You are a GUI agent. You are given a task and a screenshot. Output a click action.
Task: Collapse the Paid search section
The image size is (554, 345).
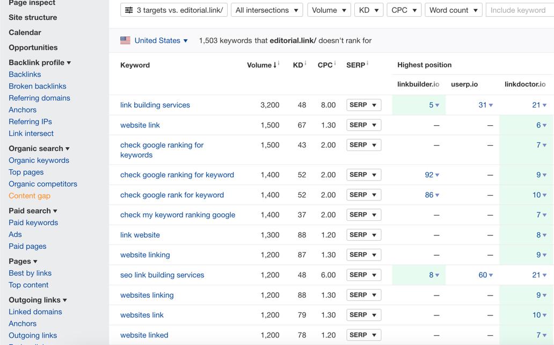tap(33, 211)
